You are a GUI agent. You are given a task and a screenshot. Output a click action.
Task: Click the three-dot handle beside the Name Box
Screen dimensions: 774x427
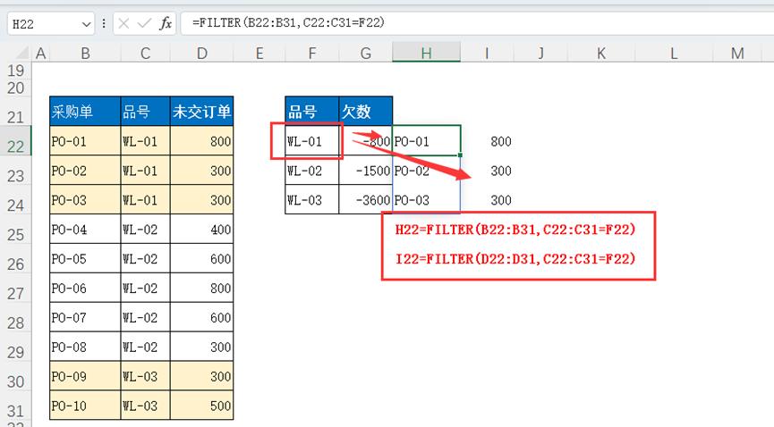click(x=104, y=23)
